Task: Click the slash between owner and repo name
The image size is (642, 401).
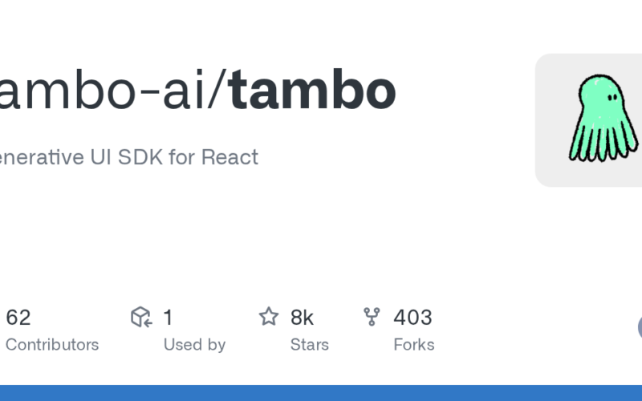Action: coord(219,92)
